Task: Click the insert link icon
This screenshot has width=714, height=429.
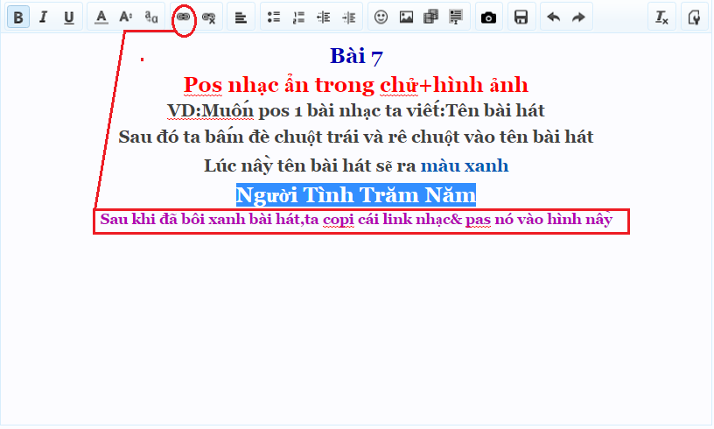Action: 183,18
